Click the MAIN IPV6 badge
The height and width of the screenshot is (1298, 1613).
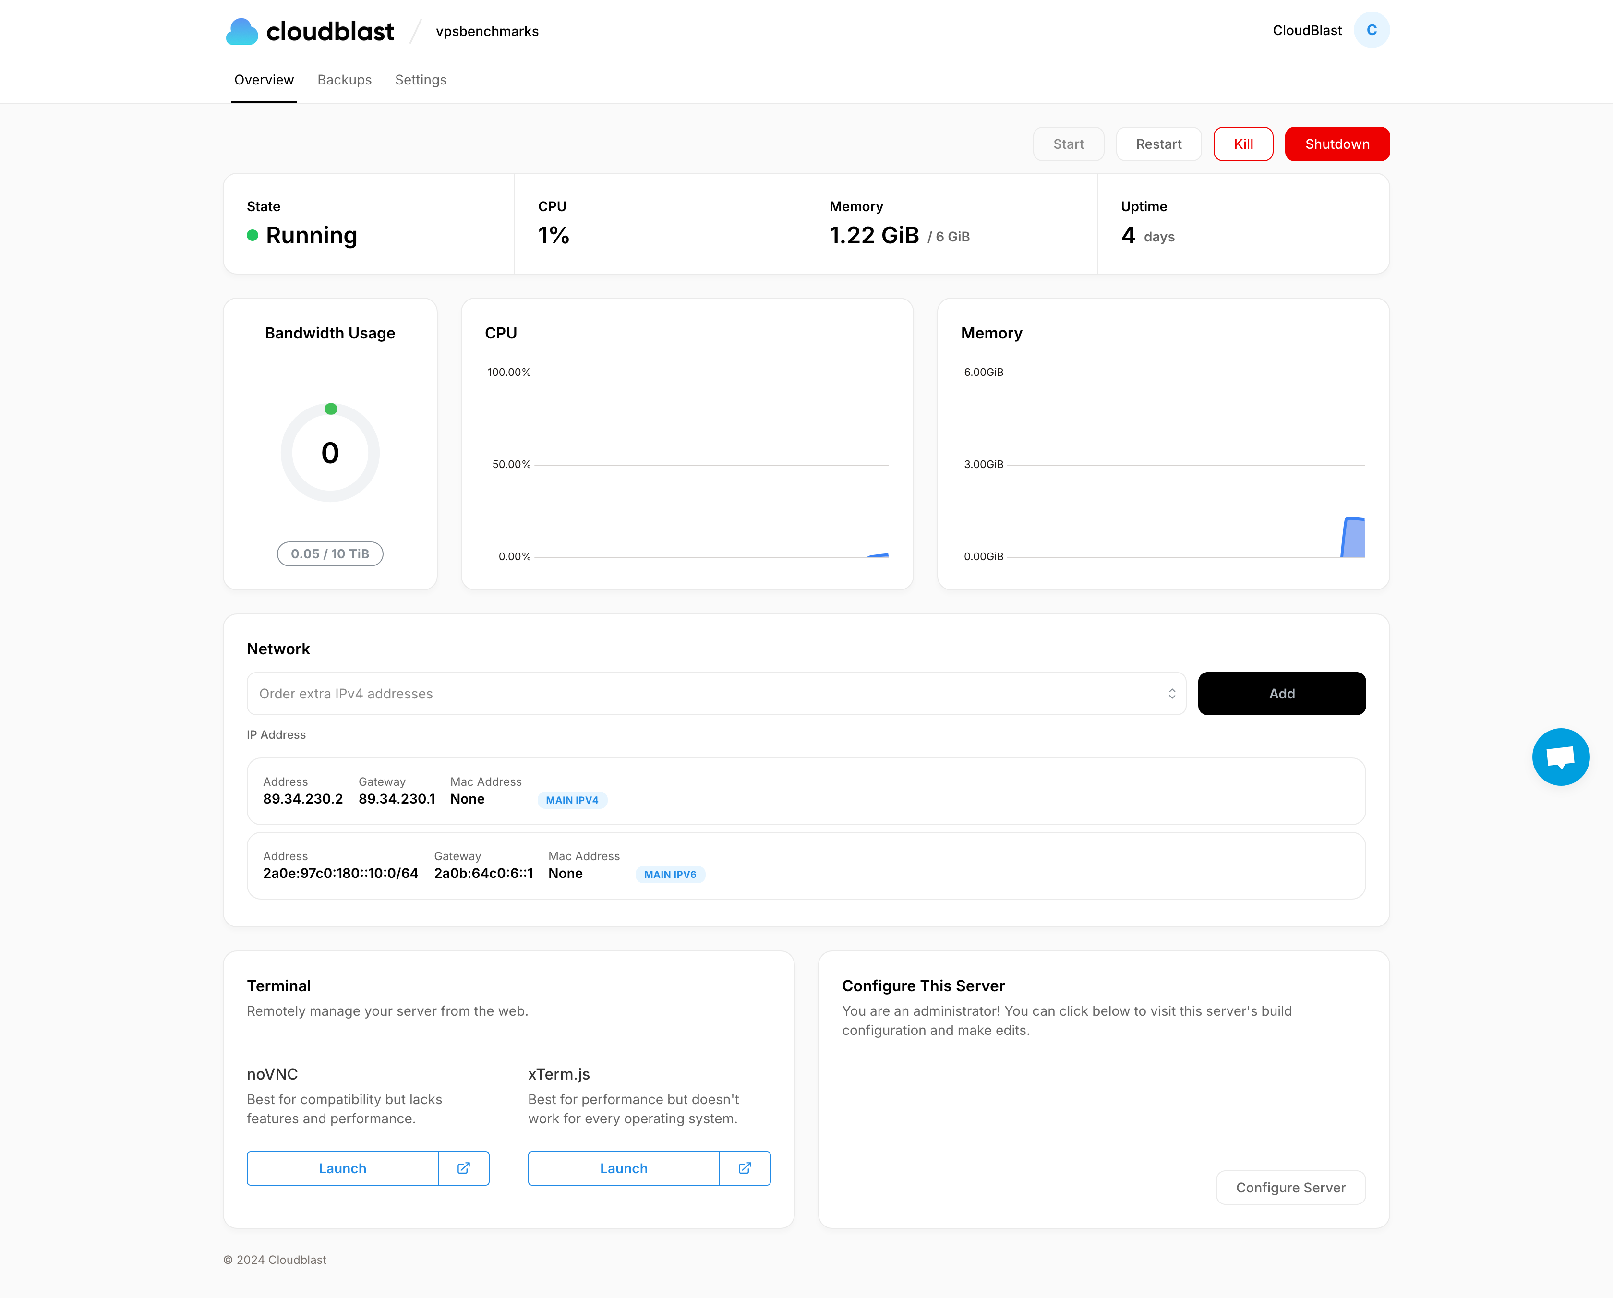point(670,874)
